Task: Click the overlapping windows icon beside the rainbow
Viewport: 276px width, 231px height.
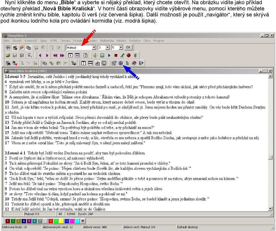Action: pyautogui.click(x=28, y=47)
